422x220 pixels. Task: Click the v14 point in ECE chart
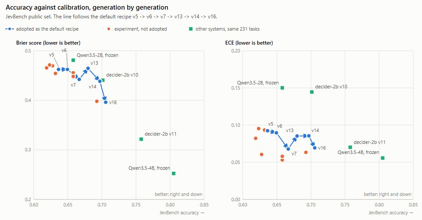309,136
